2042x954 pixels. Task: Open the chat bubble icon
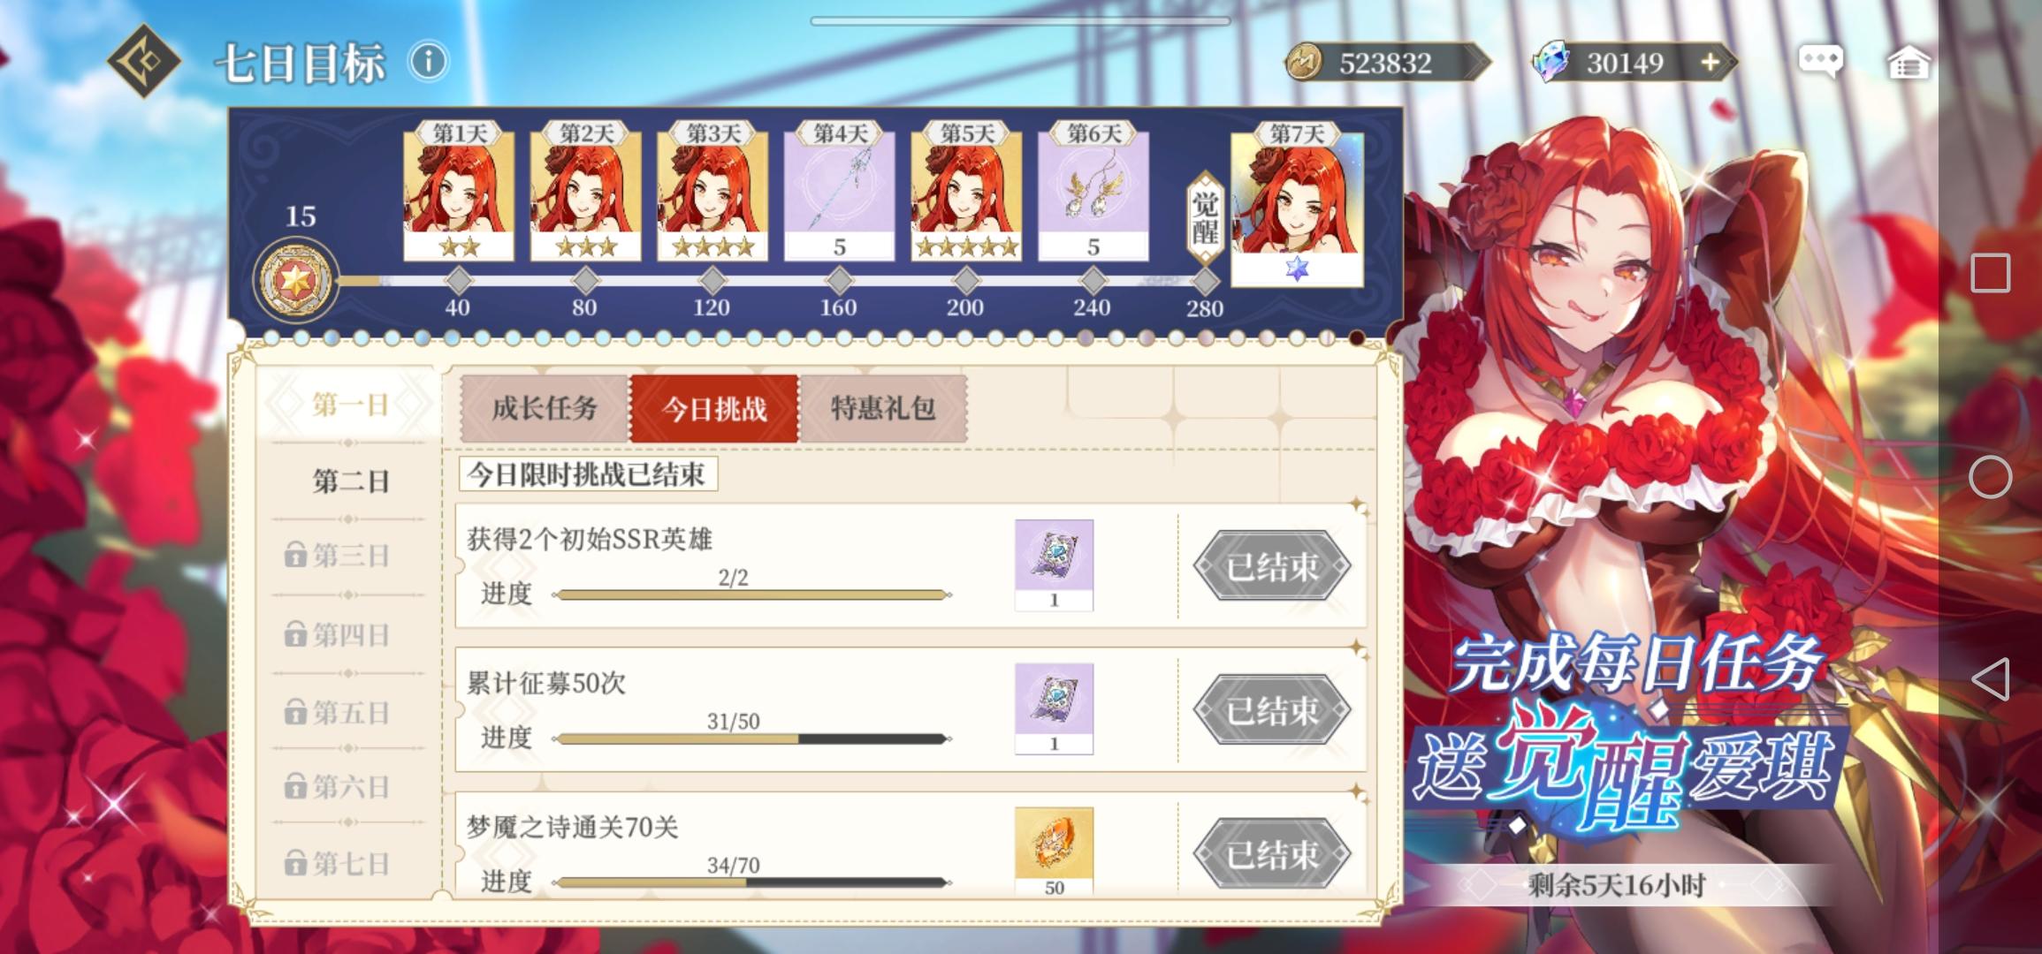(1821, 62)
